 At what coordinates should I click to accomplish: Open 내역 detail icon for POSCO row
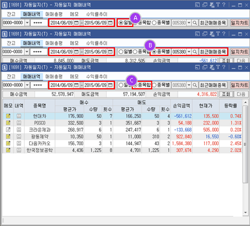19,123
